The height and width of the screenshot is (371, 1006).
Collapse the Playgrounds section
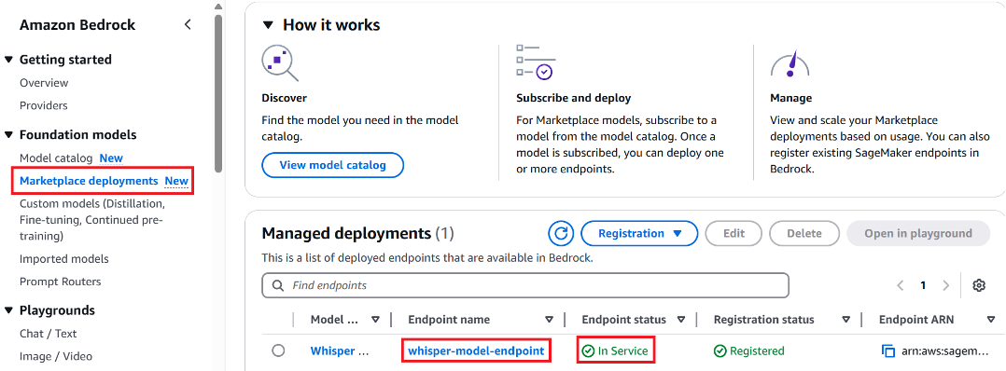tap(8, 310)
